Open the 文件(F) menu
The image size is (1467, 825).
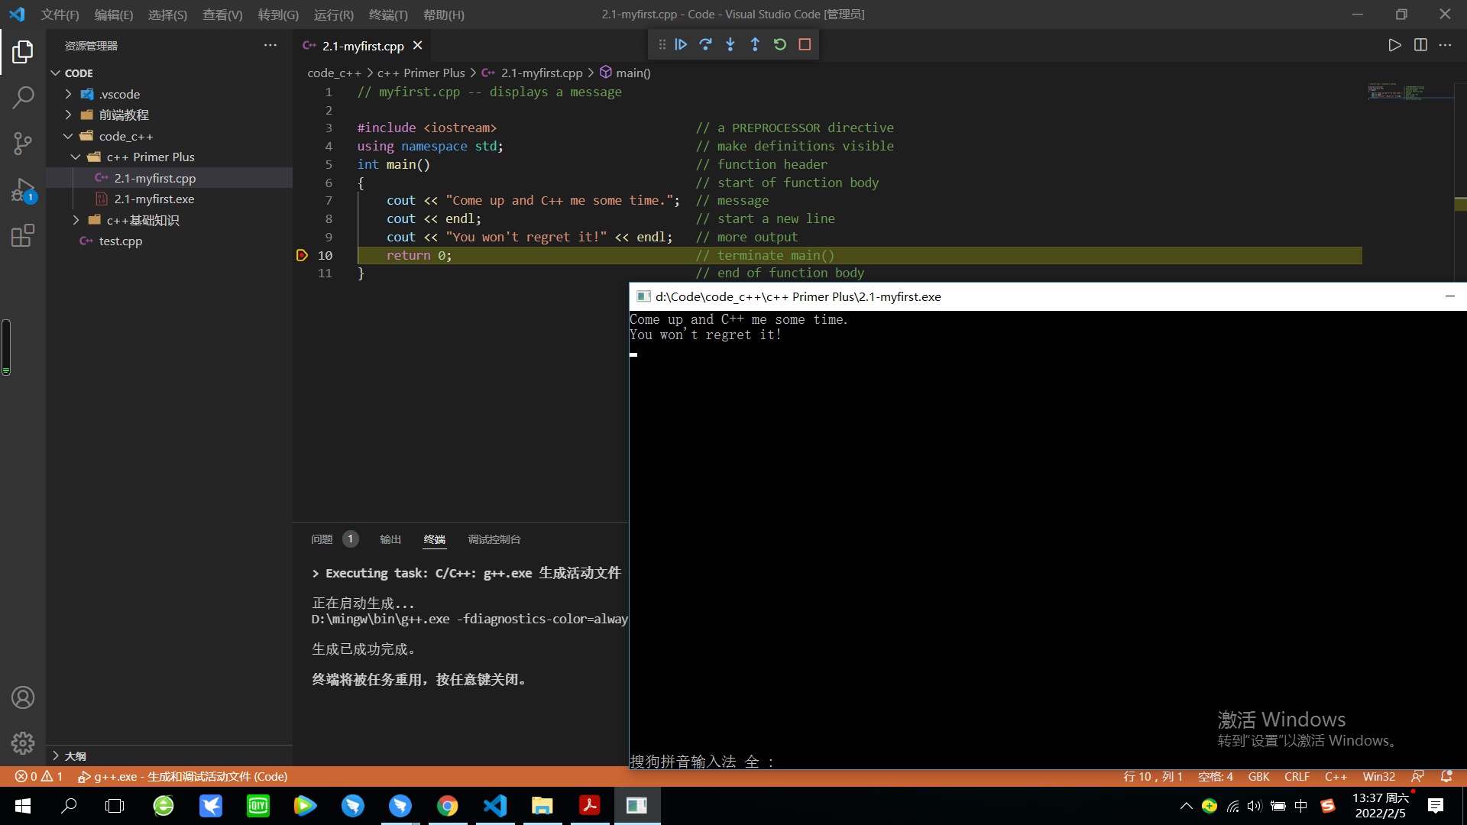point(60,15)
